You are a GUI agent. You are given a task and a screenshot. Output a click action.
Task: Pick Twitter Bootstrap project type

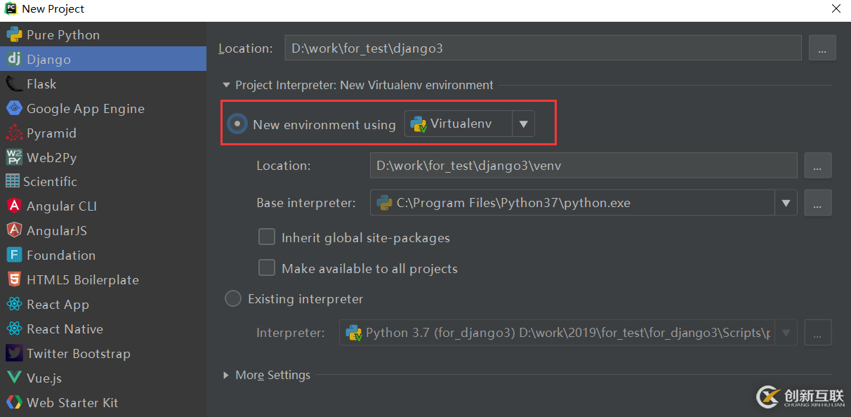click(103, 353)
